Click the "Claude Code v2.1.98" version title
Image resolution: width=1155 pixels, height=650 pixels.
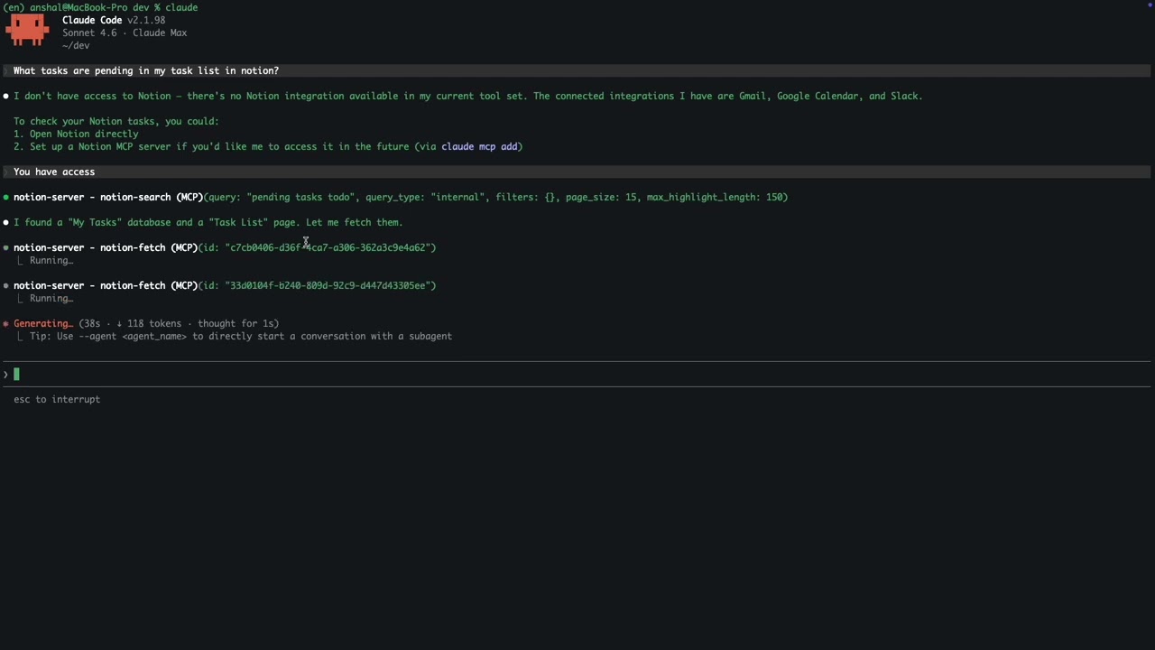click(x=114, y=20)
